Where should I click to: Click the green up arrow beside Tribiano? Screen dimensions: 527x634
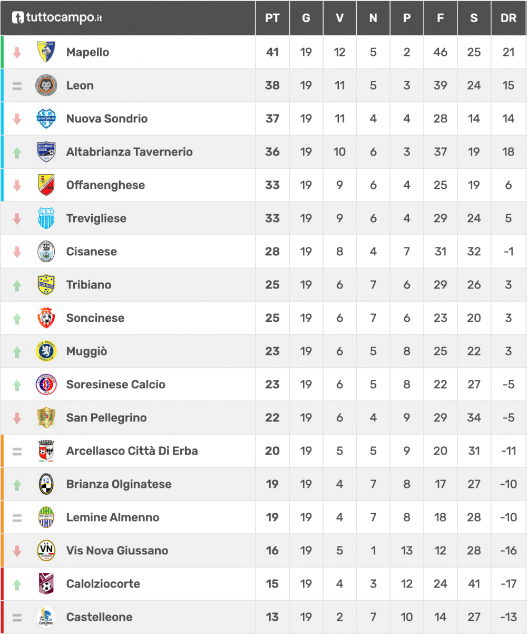point(17,285)
